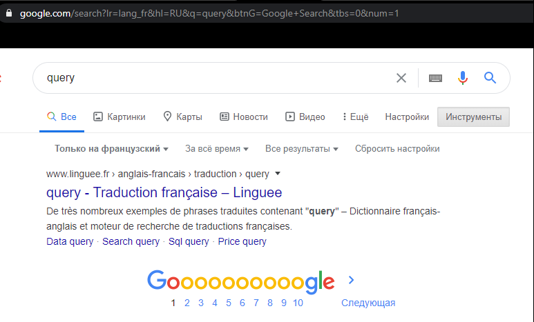Open the query - Traduction française – Linguee result
Screen dimensions: 534x322
tap(164, 192)
